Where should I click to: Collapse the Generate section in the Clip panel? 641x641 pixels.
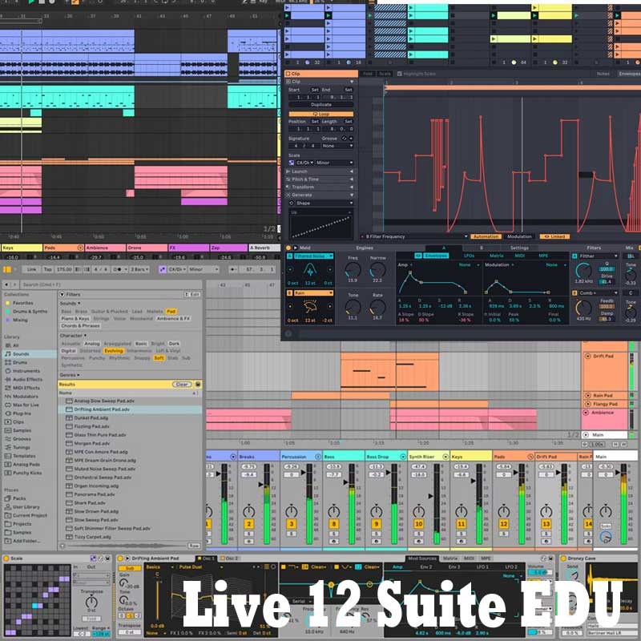pyautogui.click(x=351, y=196)
